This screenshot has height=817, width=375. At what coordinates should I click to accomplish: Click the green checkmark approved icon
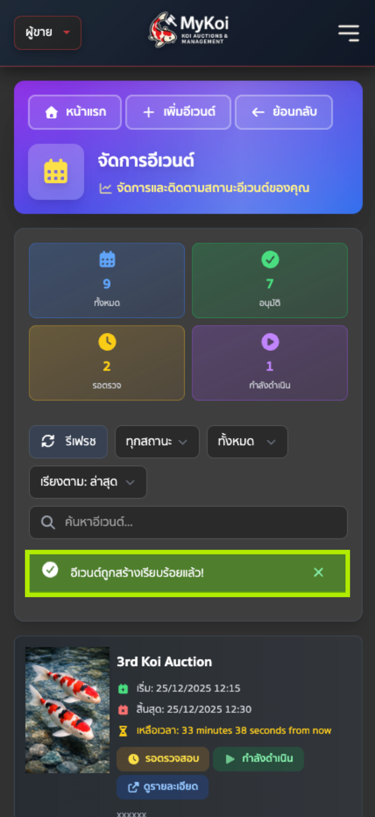pos(270,259)
